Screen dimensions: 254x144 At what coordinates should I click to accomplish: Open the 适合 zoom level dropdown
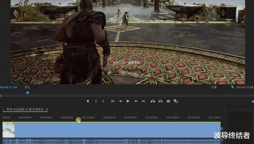(x=32, y=87)
